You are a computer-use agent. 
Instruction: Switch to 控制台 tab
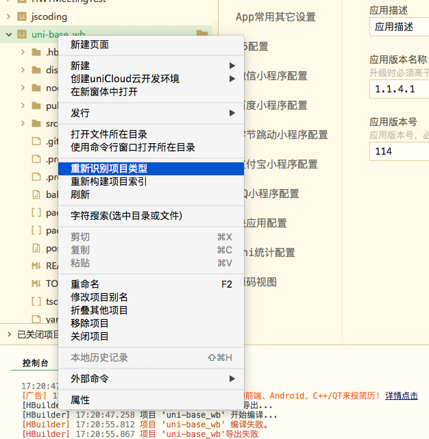pos(36,363)
